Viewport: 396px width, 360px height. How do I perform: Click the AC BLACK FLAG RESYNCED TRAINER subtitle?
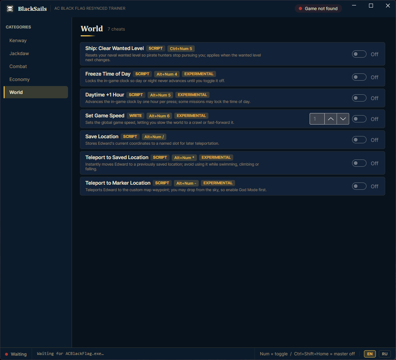coord(90,8)
